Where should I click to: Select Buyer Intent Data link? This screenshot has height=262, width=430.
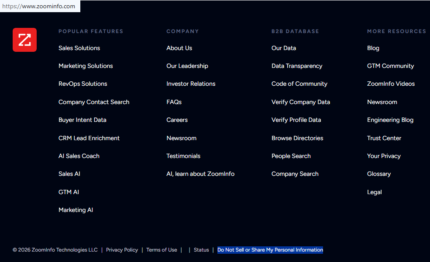point(82,120)
